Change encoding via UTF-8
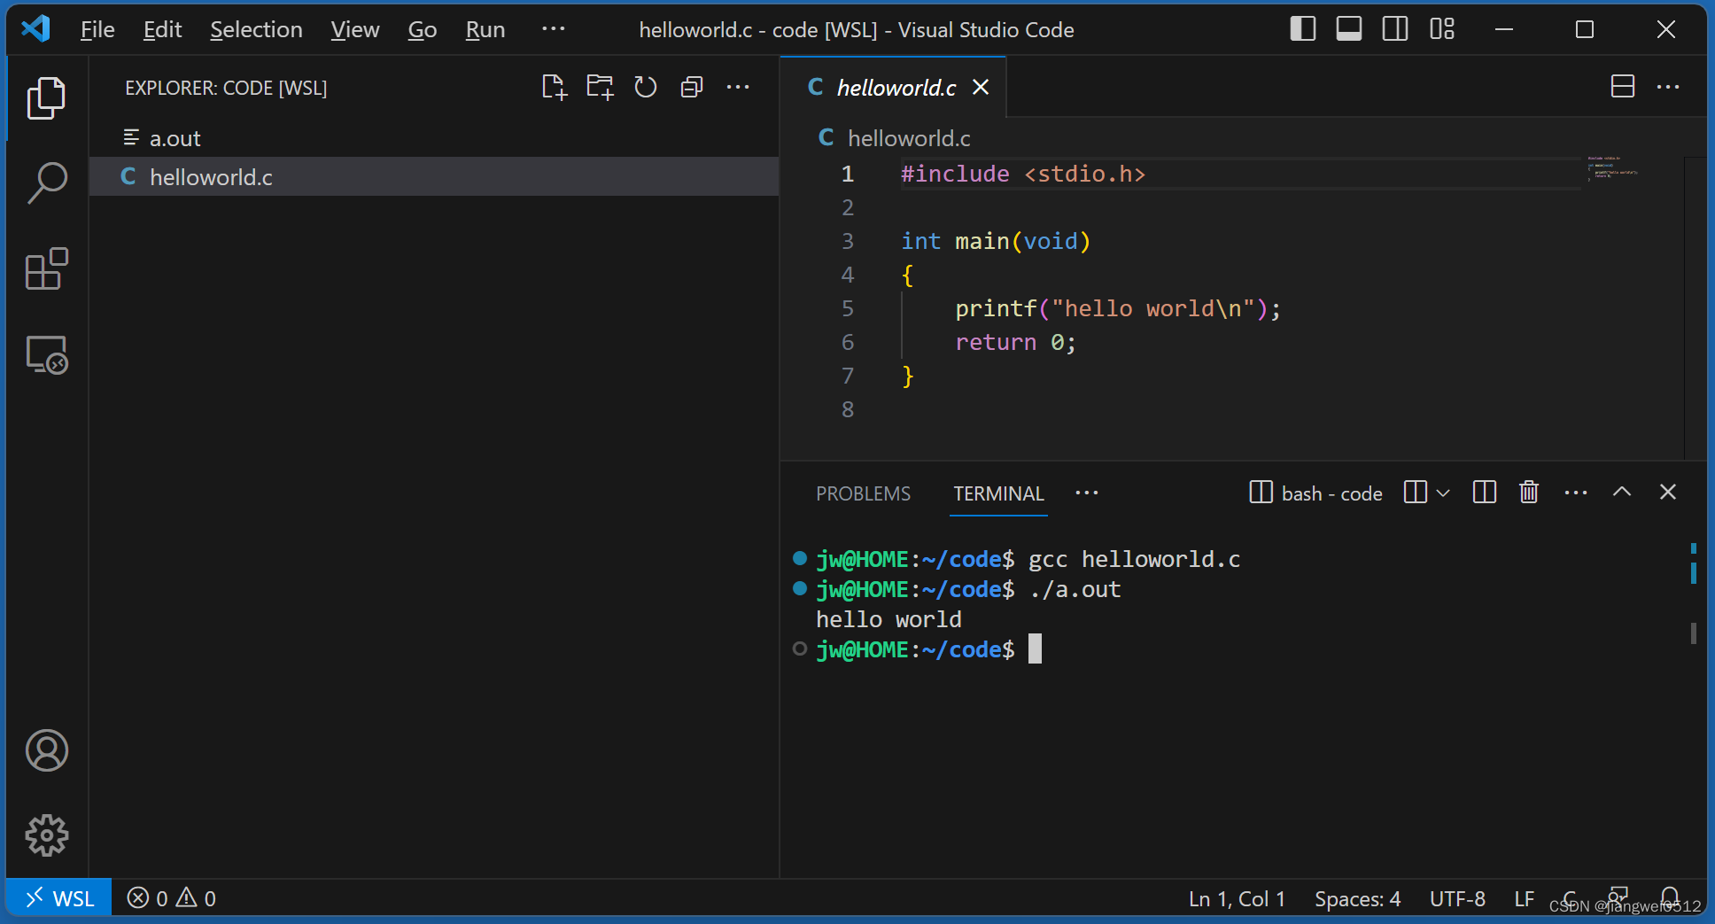Viewport: 1715px width, 924px height. (1457, 898)
